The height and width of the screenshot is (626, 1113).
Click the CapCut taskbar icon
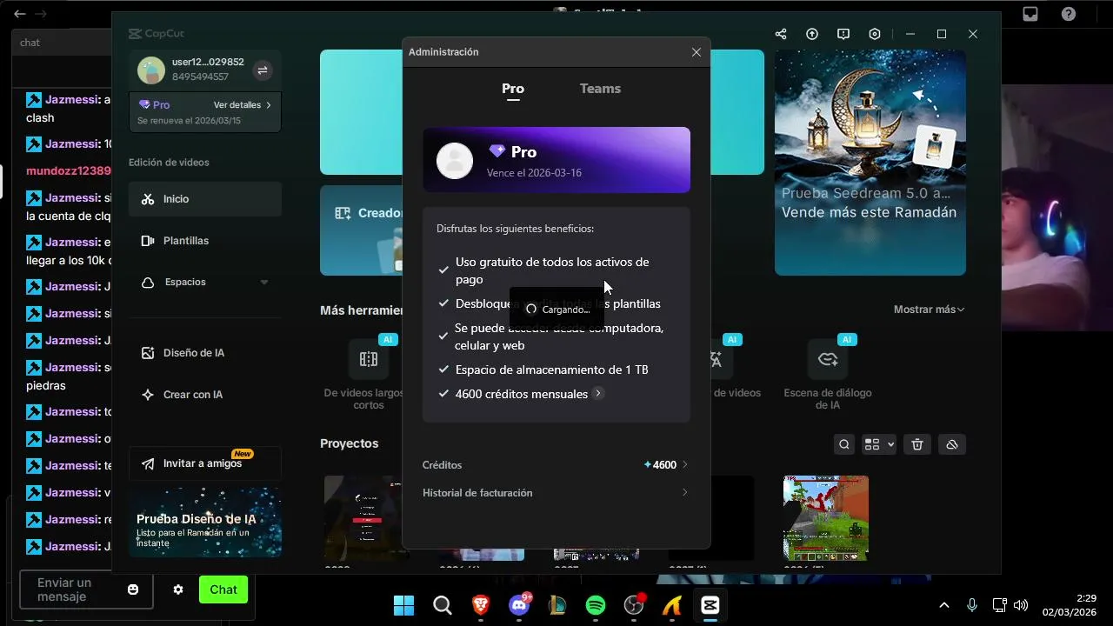point(710,605)
